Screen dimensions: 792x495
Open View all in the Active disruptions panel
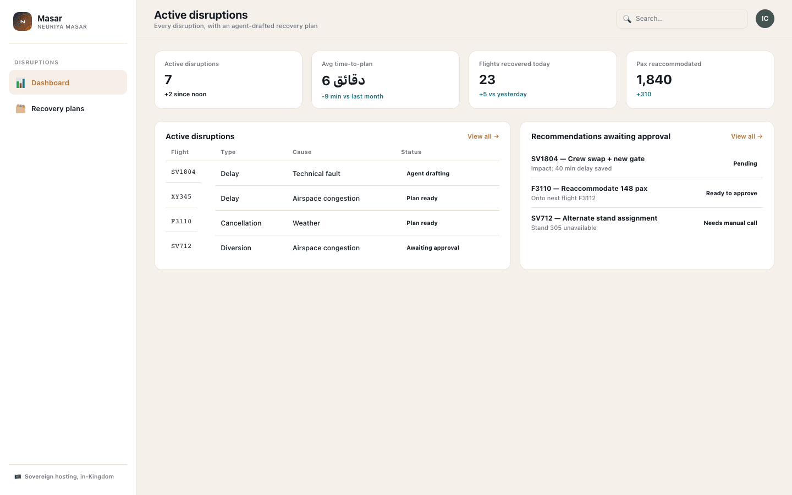[483, 136]
